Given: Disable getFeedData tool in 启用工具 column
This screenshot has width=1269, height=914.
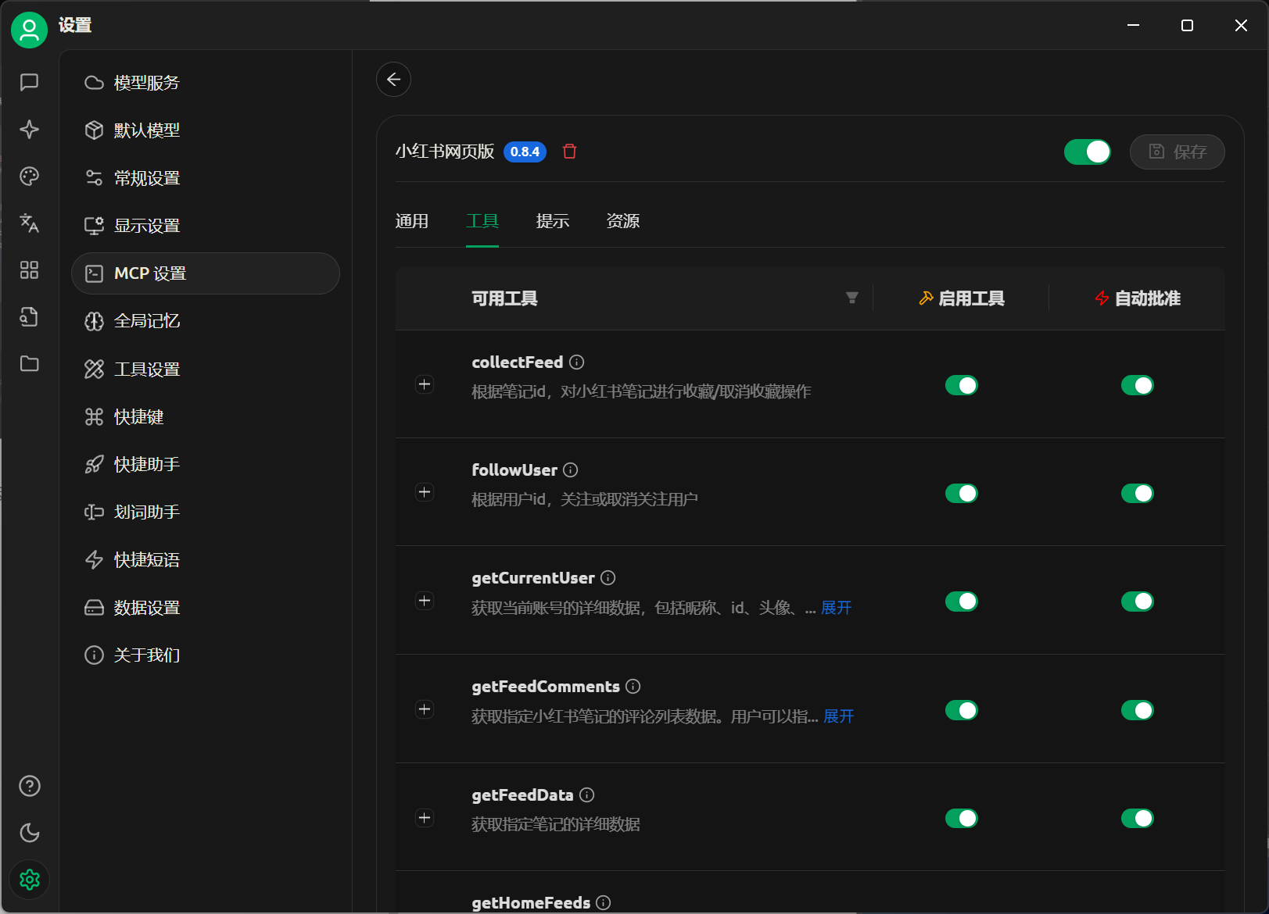Looking at the screenshot, I should coord(962,818).
